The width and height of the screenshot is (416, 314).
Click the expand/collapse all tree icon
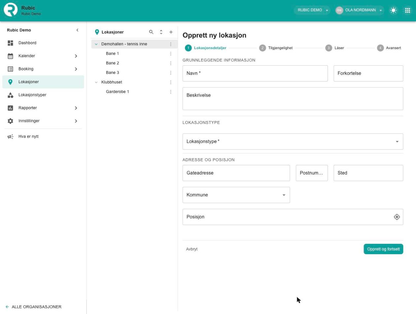pos(161,32)
